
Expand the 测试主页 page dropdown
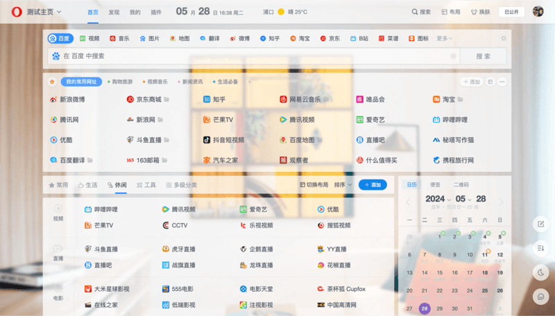[44, 12]
